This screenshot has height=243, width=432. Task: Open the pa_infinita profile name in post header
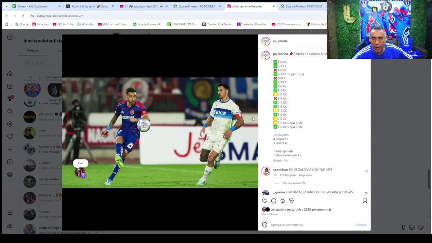point(280,41)
